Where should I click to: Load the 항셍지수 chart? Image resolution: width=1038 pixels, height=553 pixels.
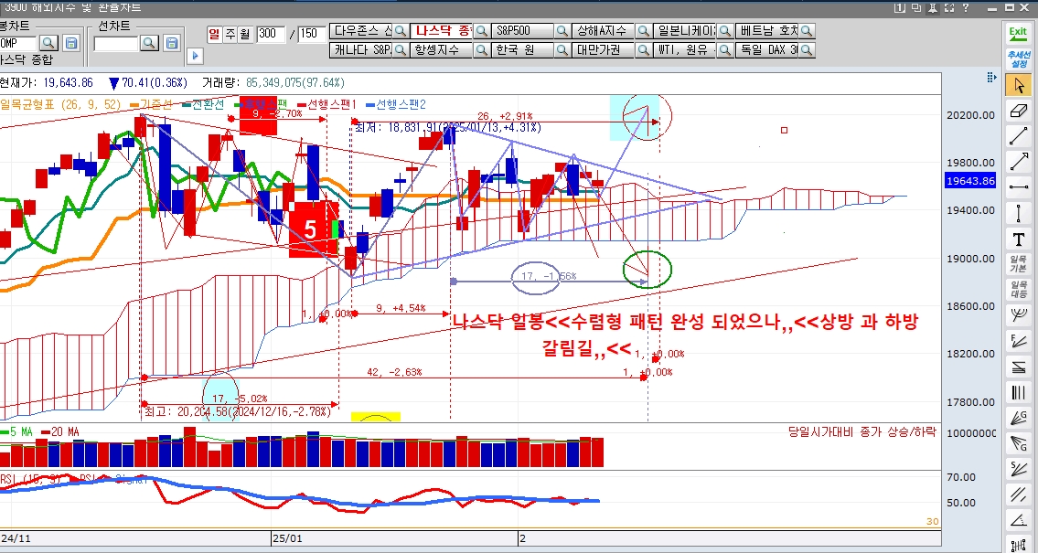pos(442,50)
